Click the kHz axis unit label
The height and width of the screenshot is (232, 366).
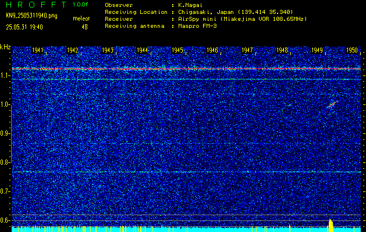pyautogui.click(x=5, y=47)
